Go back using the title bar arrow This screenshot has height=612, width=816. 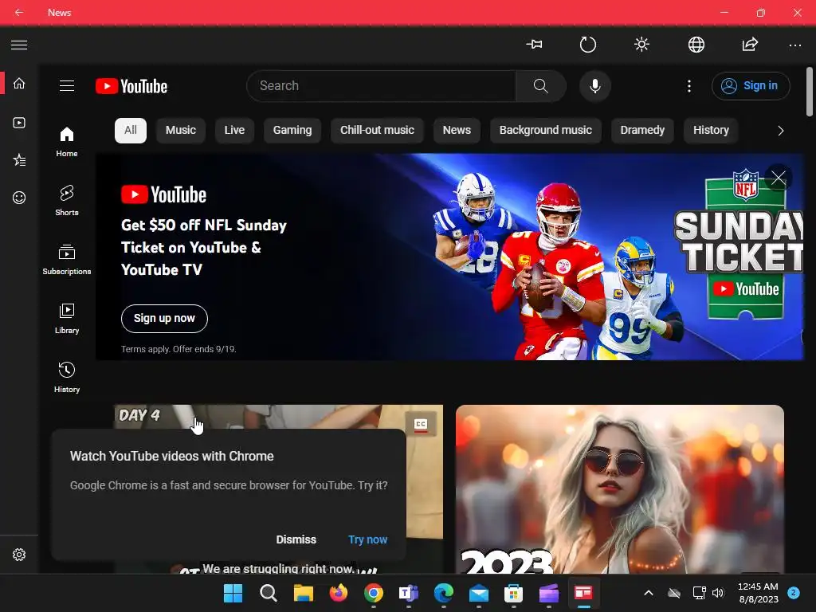coord(19,12)
